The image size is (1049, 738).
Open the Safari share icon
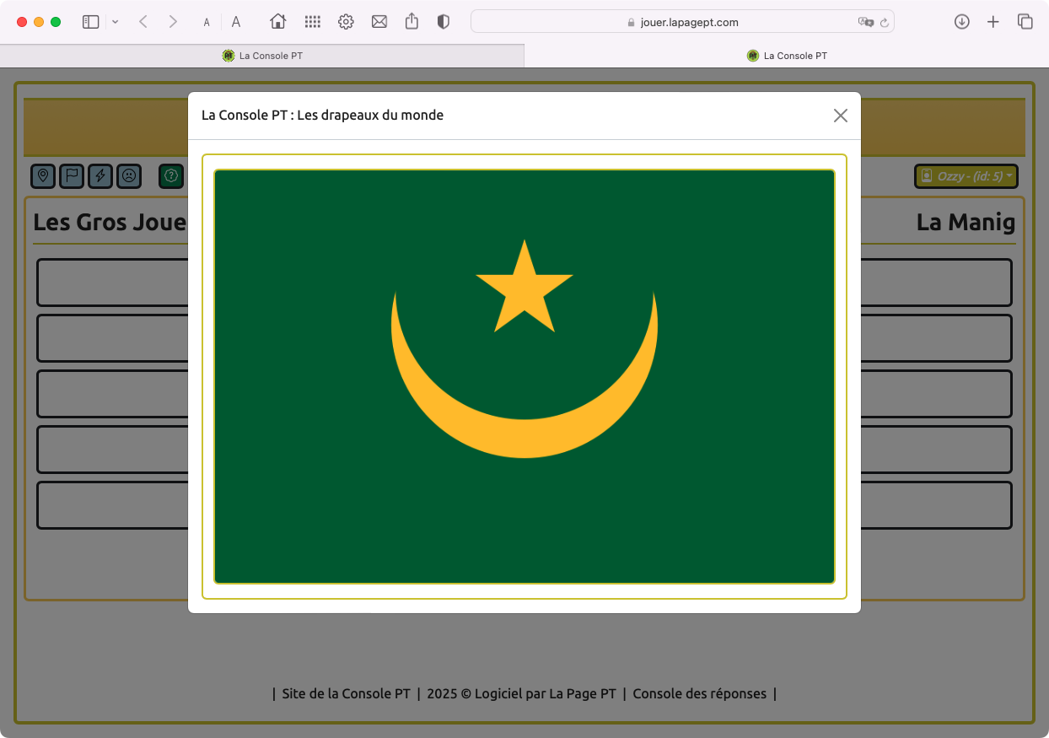point(412,22)
